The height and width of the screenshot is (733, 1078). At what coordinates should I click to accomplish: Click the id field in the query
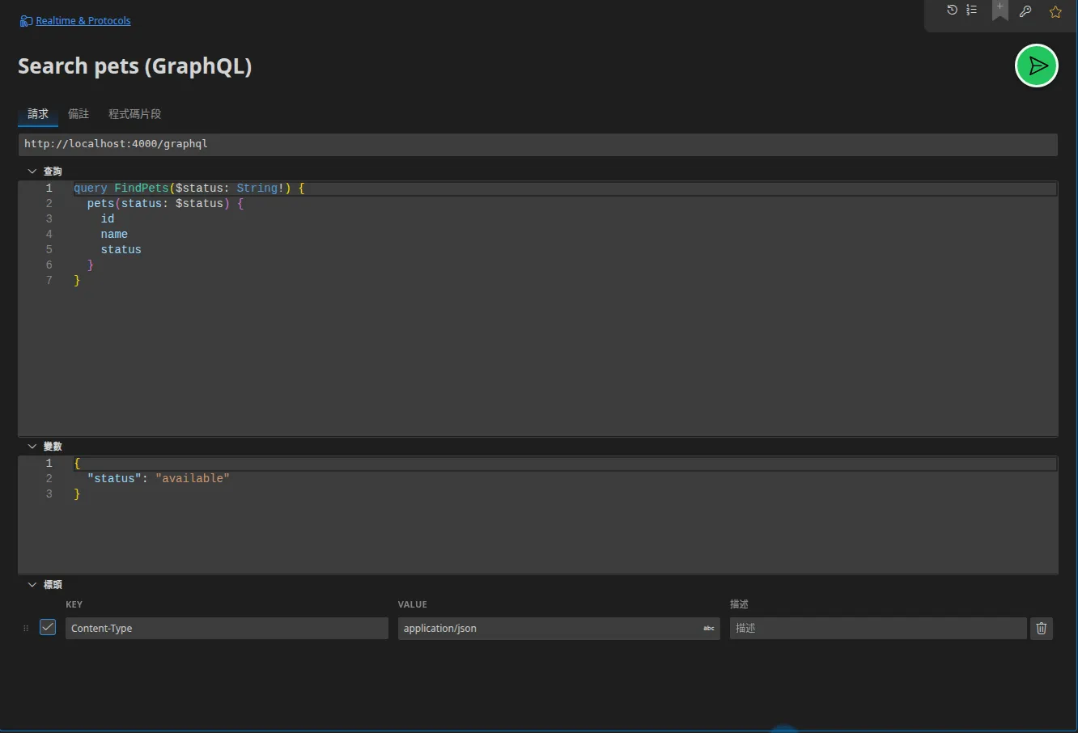coord(108,219)
